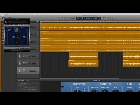This screenshot has height=105, width=140.
Task: Toggle the yellow Cycle button
Action: coord(104,18)
